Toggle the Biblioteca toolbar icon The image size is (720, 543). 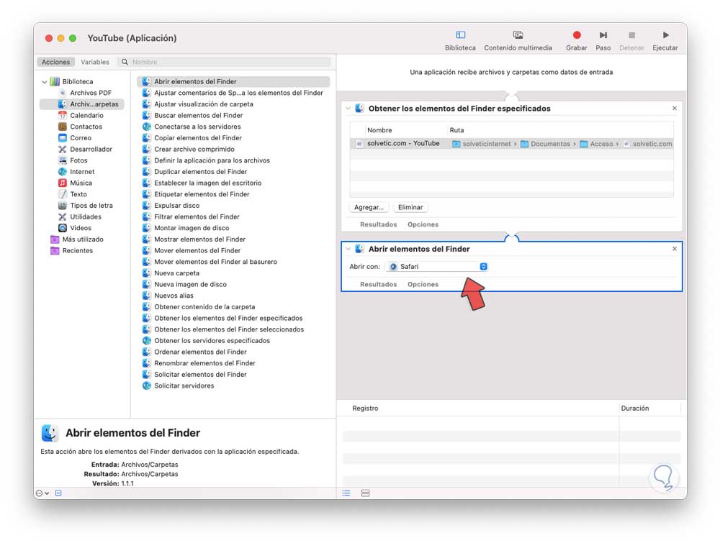460,35
